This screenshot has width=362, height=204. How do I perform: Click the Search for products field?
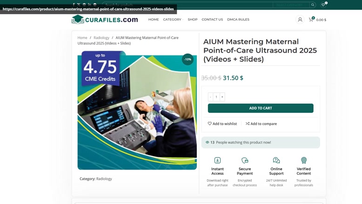(x=188, y=5)
